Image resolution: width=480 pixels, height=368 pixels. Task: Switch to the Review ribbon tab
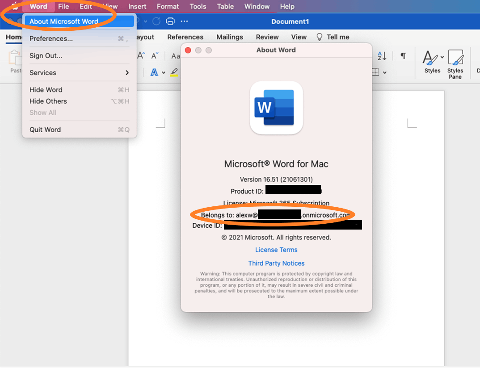[x=267, y=37]
